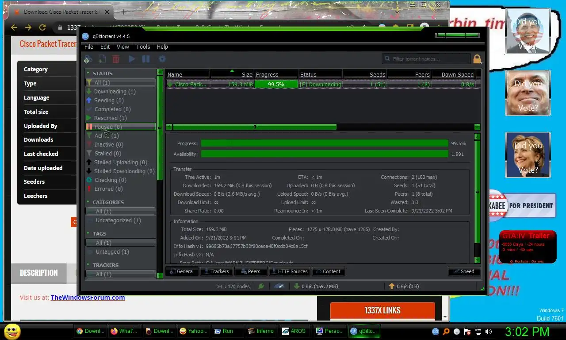
Task: Sort torrents by the Name column header
Action: 188,75
